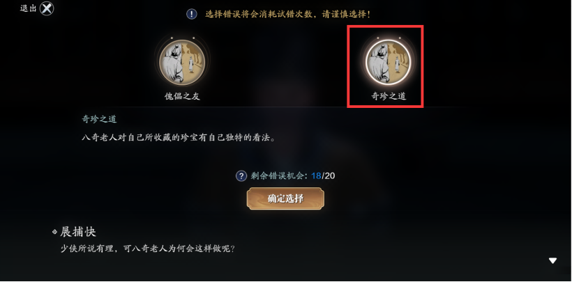Click the dialogue line 少侠所说有理
This screenshot has width=572, height=282.
click(x=147, y=249)
